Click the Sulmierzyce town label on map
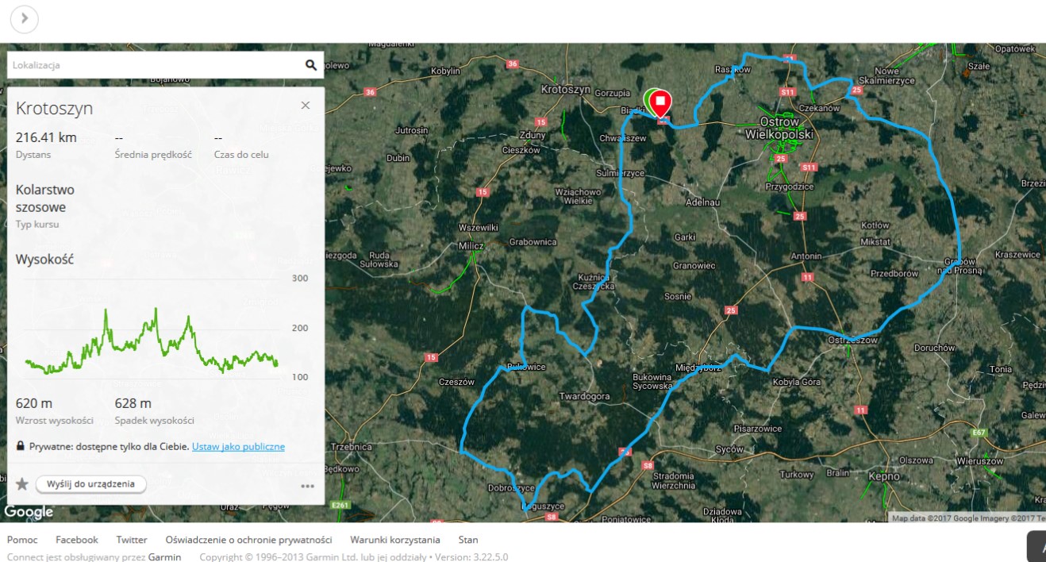The image size is (1046, 562). click(621, 172)
